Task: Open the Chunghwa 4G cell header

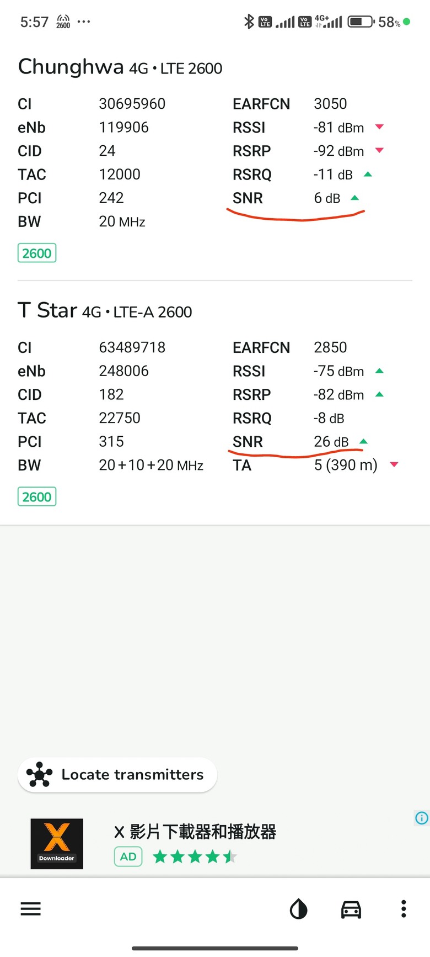Action: click(x=120, y=67)
